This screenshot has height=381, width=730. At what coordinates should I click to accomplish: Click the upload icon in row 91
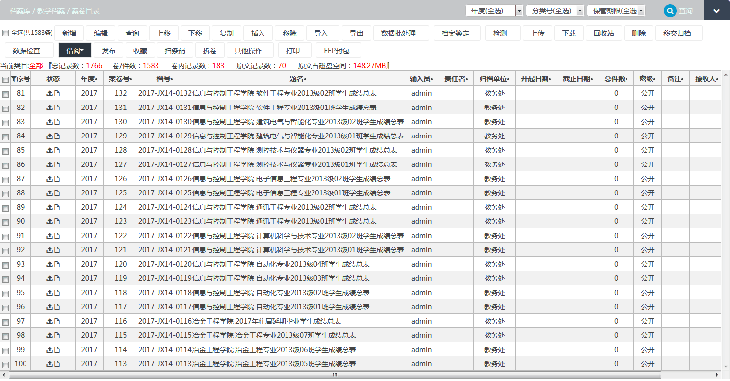coord(50,236)
